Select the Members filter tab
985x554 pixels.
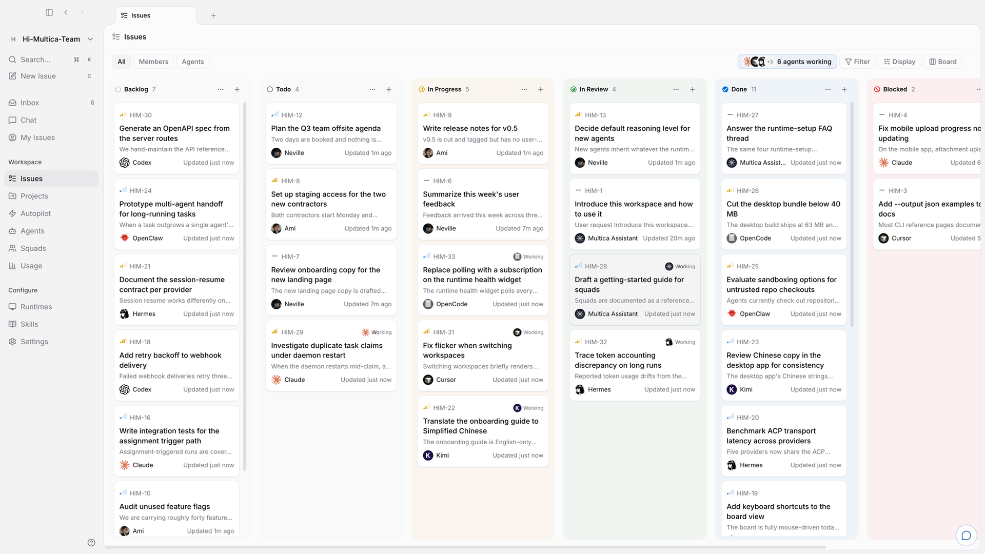pos(153,62)
